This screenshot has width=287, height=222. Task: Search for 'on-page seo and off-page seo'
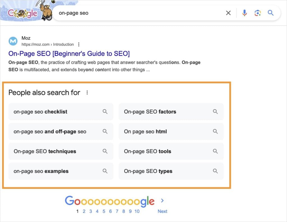coord(50,131)
